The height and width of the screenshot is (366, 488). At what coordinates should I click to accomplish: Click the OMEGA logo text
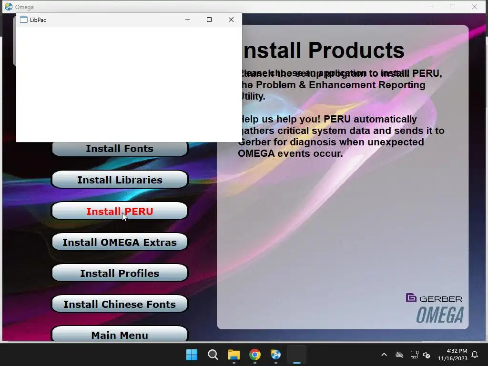pyautogui.click(x=440, y=315)
